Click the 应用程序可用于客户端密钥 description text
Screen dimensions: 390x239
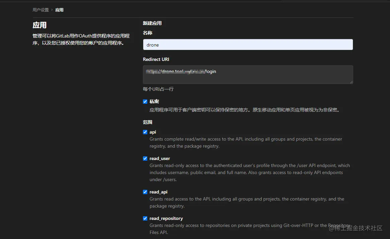pyautogui.click(x=245, y=110)
